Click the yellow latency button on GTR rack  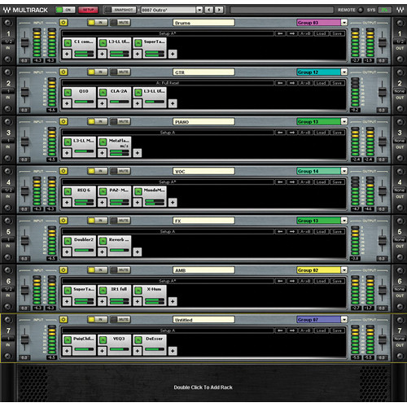[x=63, y=72]
